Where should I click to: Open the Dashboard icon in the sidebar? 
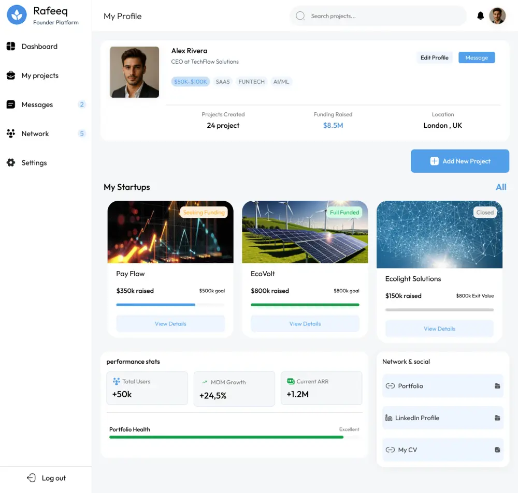click(11, 47)
